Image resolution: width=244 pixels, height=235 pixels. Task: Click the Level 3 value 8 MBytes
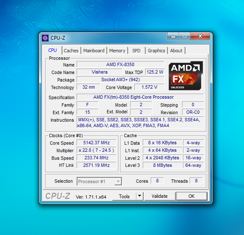tap(162, 165)
